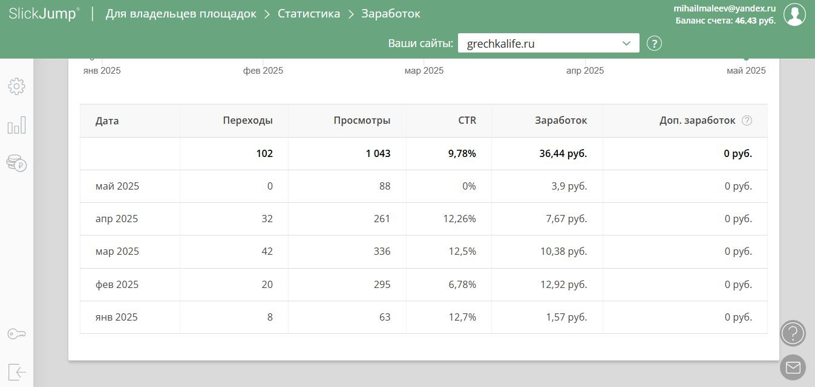Click the hint icon beside Доп. заработок
This screenshot has width=815, height=387.
[747, 120]
